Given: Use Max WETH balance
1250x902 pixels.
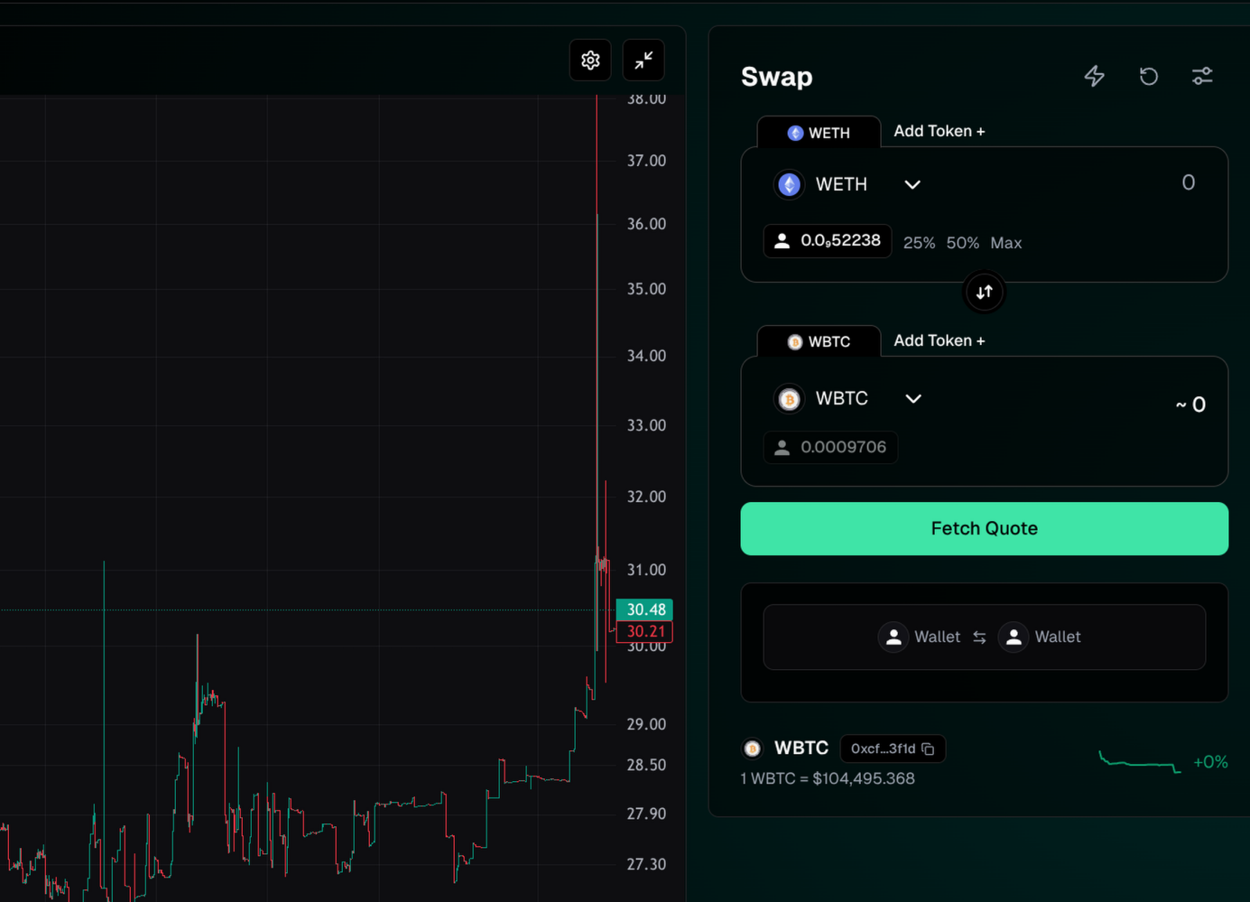Looking at the screenshot, I should click(1005, 243).
